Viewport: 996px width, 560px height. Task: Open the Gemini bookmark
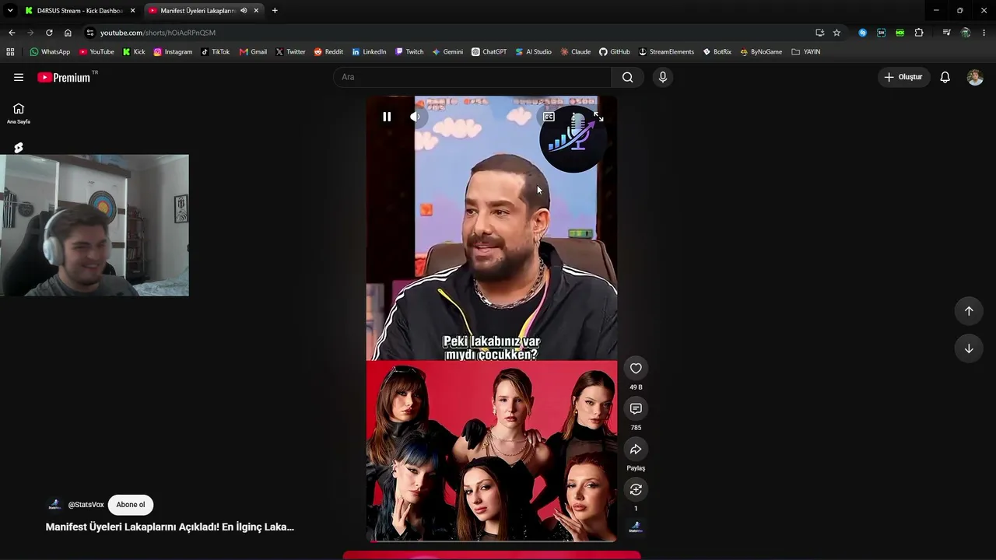(447, 52)
